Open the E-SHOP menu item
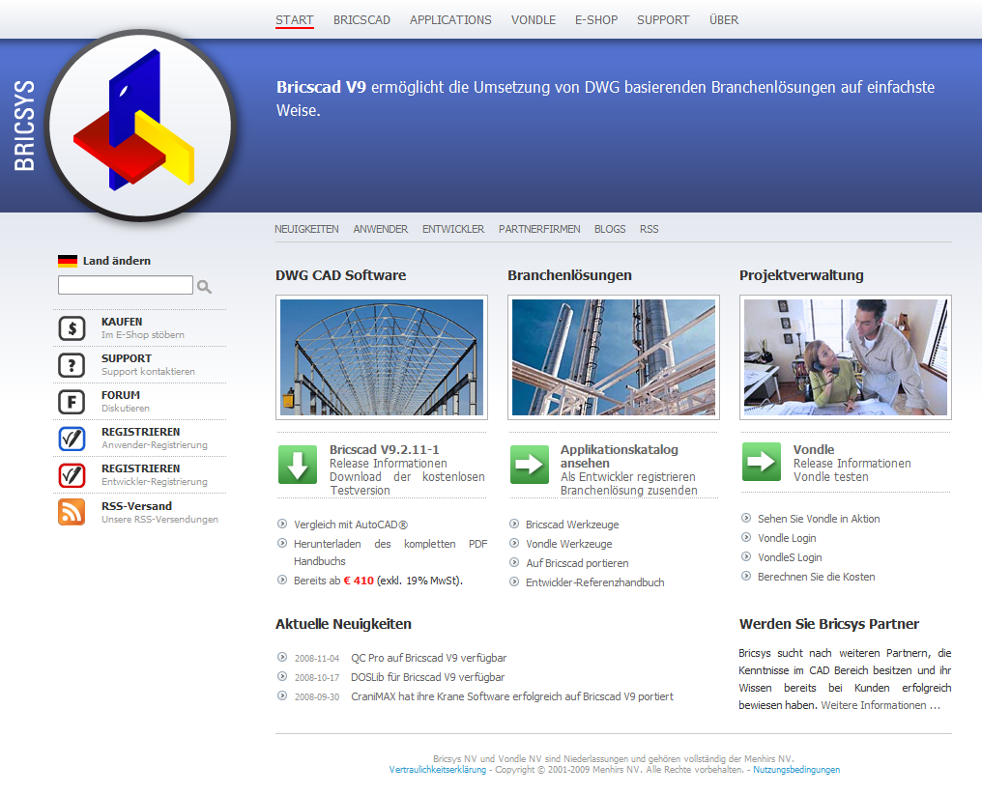The width and height of the screenshot is (982, 794). [596, 20]
